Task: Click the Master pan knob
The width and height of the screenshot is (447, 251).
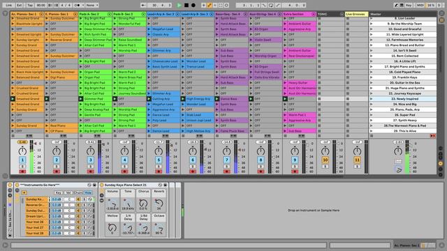Action: [398, 151]
